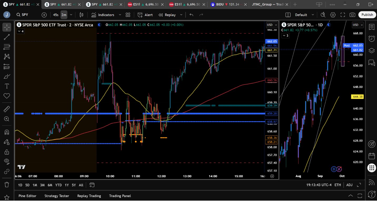This screenshot has width=377, height=212.
Task: Toggle stay in drawing mode pencil-lock
Action: coord(7,142)
